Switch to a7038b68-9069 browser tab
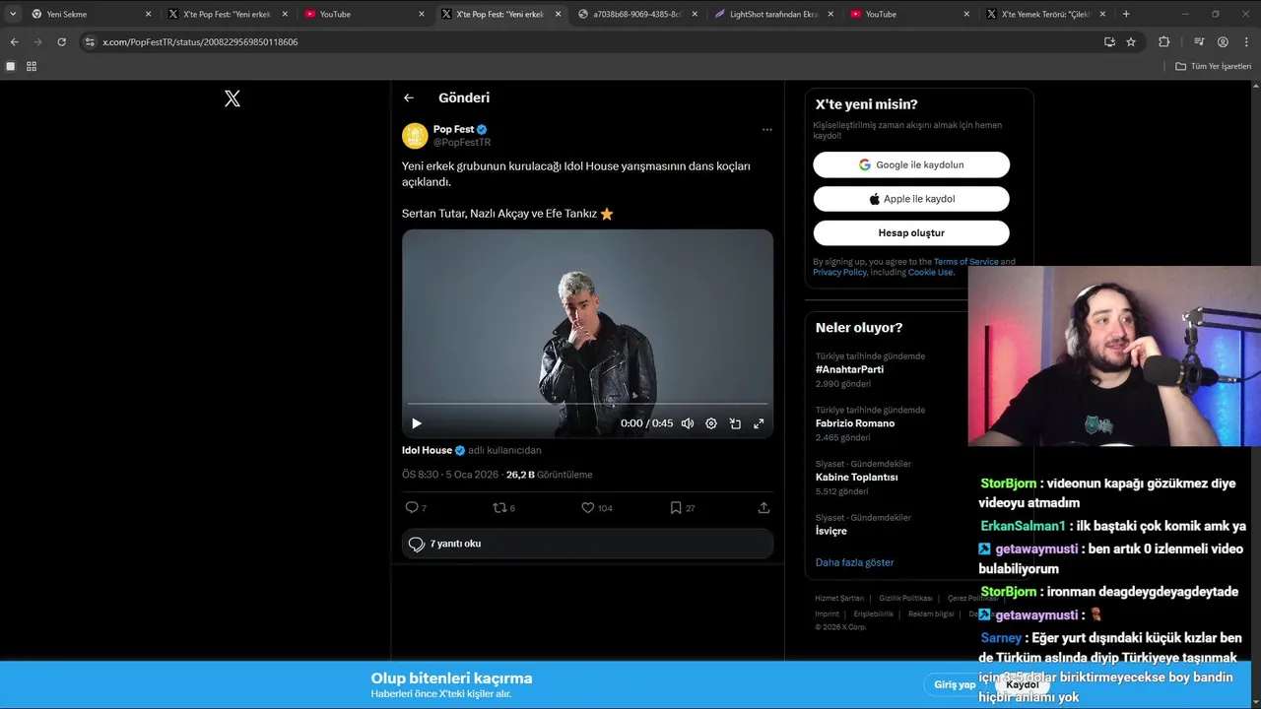Viewport: 1261px width, 709px height. [x=637, y=14]
